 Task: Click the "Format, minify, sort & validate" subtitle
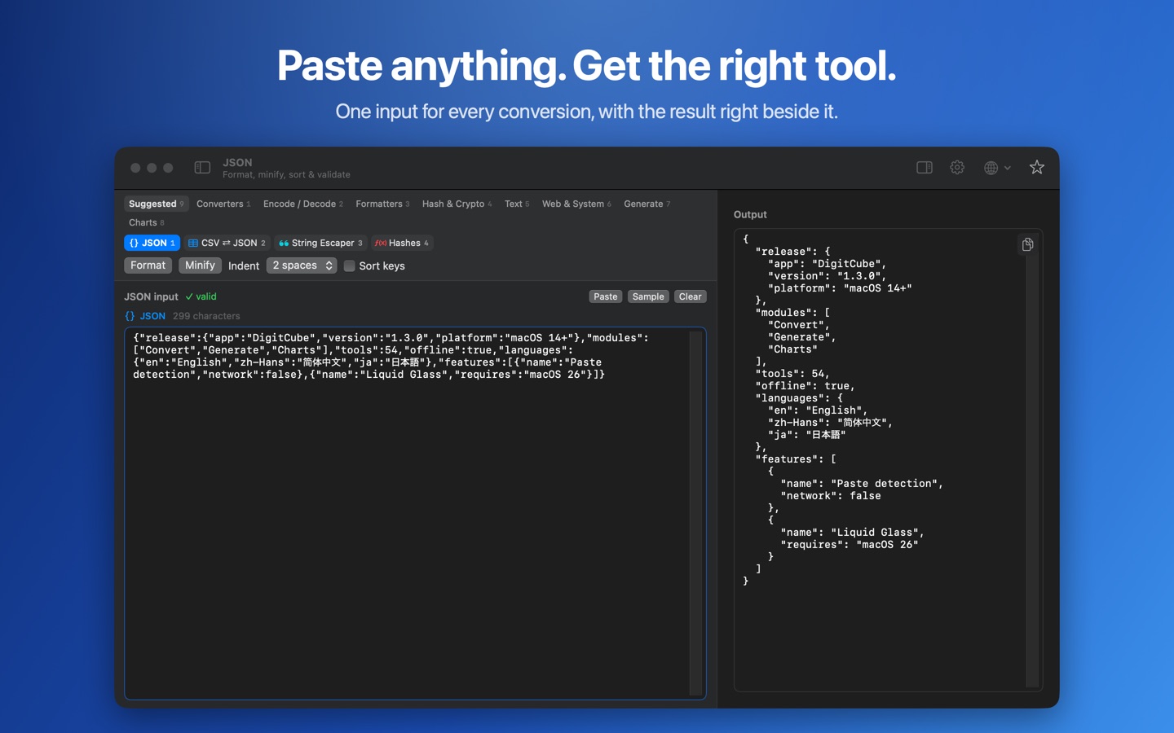click(286, 174)
